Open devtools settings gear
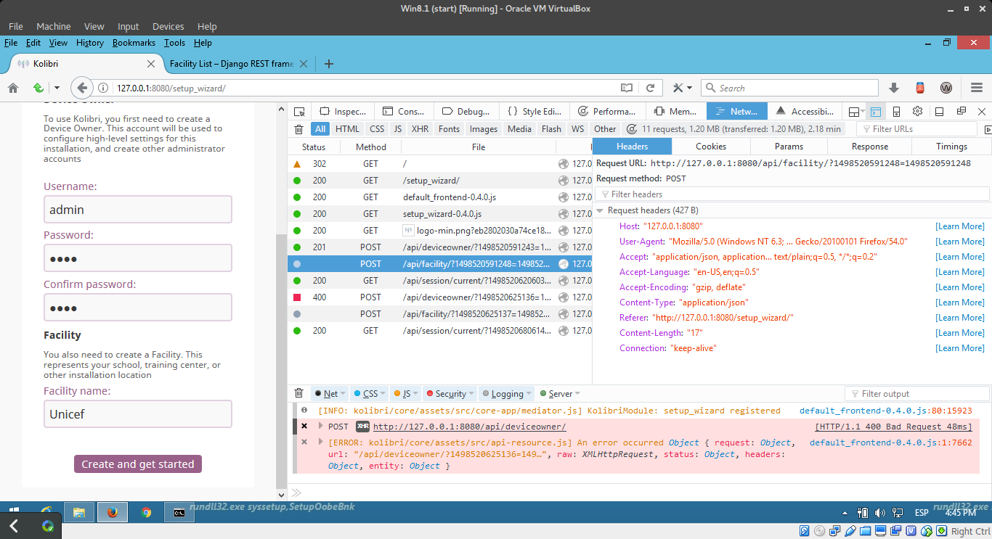 pos(917,111)
